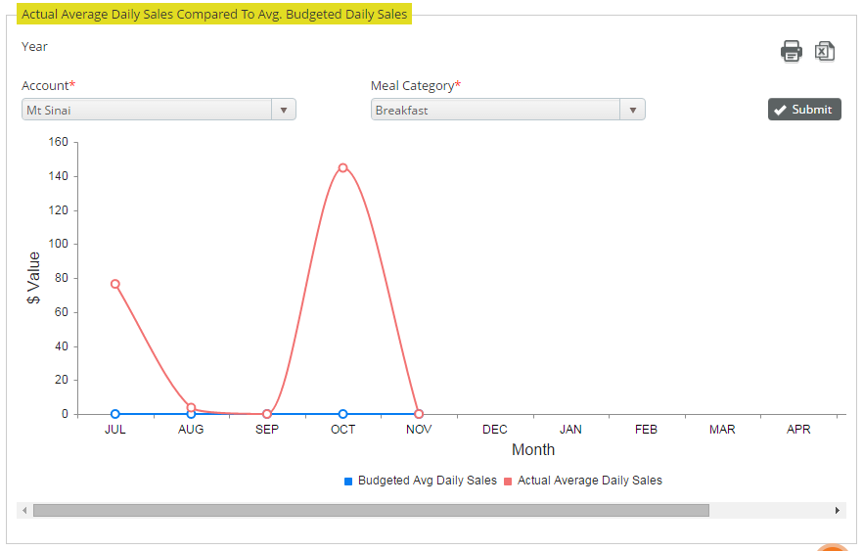Image resolution: width=863 pixels, height=551 pixels.
Task: Click the printer icon
Action: point(791,52)
